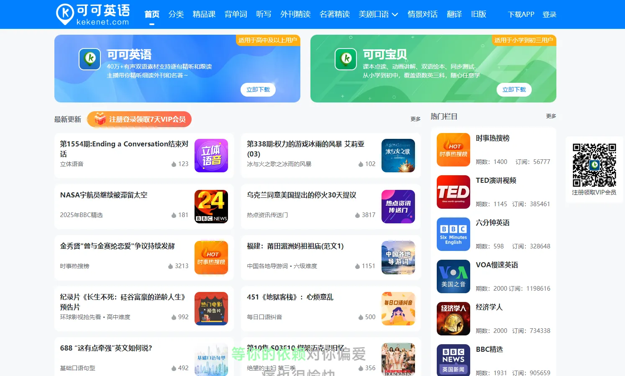The width and height of the screenshot is (625, 376).
Task: Open article 乌克兰同意美国提出的停火30天提议
Action: click(x=302, y=195)
